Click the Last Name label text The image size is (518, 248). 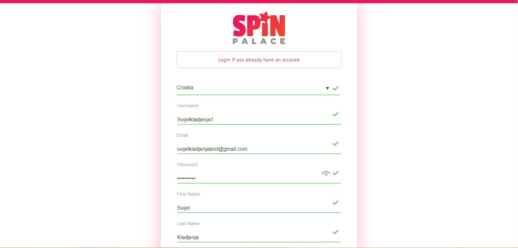click(188, 223)
